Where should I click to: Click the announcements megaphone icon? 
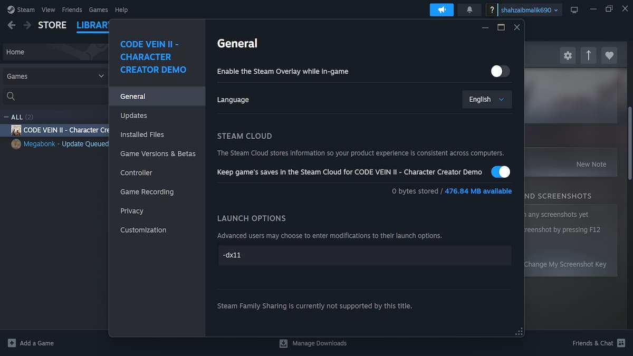click(x=442, y=9)
